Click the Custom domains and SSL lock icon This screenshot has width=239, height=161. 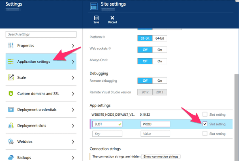(x=11, y=93)
